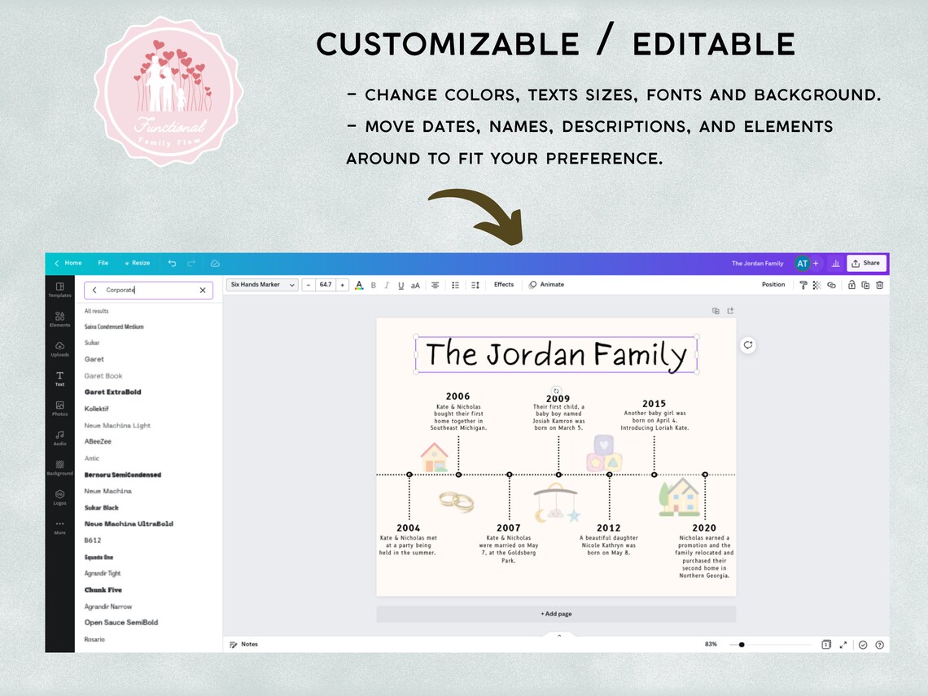Apply bold formatting to the title
This screenshot has height=696, width=928.
pyautogui.click(x=373, y=285)
